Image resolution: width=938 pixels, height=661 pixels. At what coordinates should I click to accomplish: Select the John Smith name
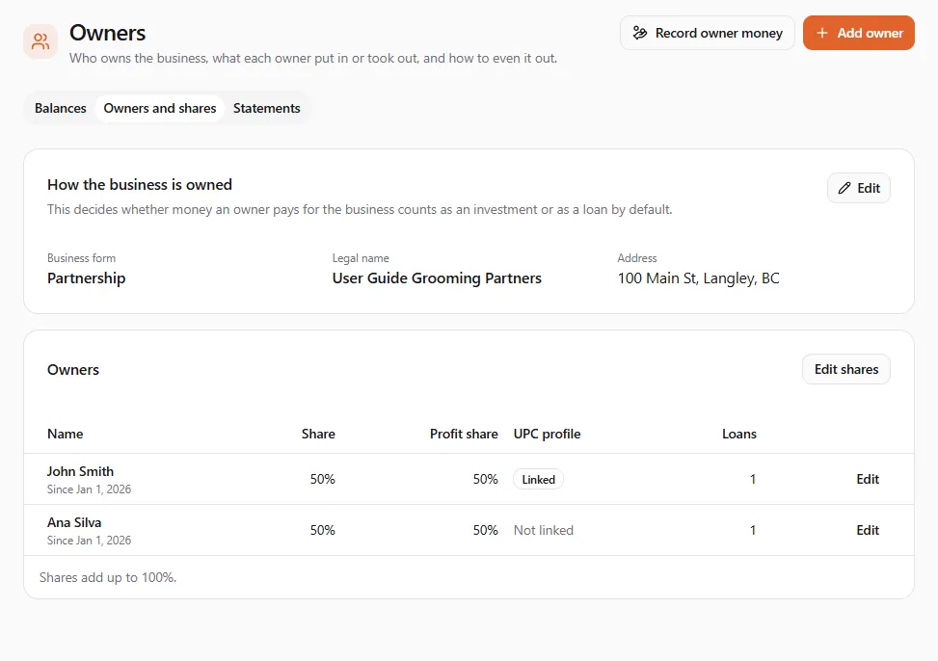click(80, 471)
